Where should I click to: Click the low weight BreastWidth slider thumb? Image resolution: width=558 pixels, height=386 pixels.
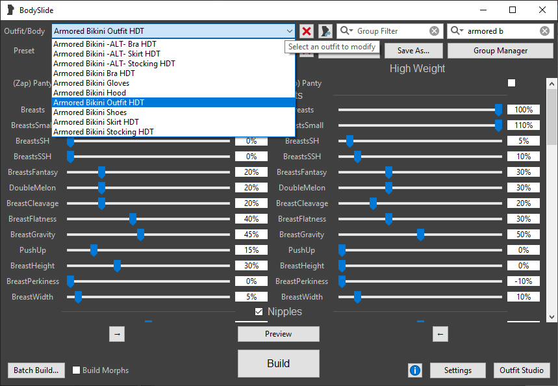(x=78, y=297)
